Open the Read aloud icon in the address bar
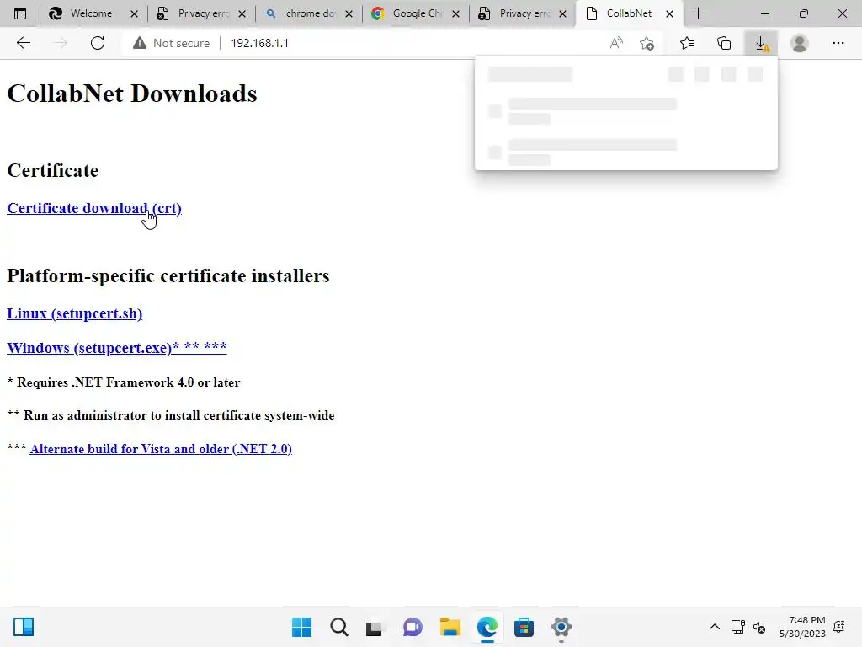The image size is (862, 647). click(x=616, y=43)
